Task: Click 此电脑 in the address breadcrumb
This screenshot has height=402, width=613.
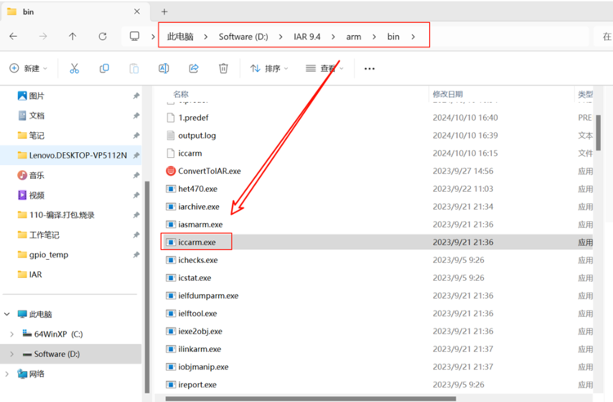Action: 181,37
